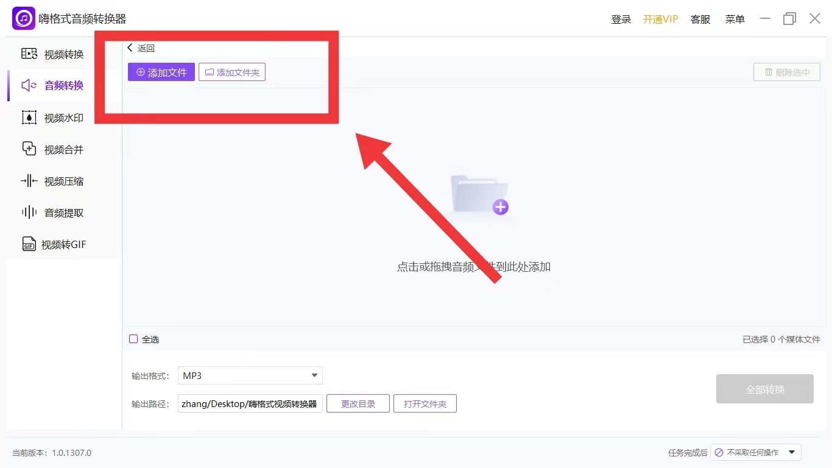Click the 开通VIP link
832x468 pixels.
pos(660,19)
